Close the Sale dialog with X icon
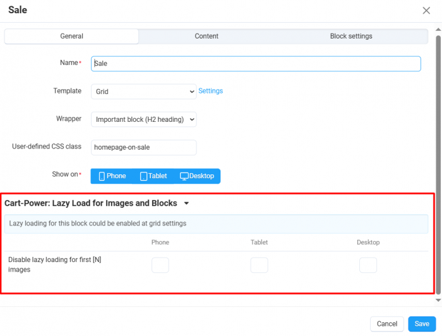Viewport: 442px width, 336px height. coord(426,11)
